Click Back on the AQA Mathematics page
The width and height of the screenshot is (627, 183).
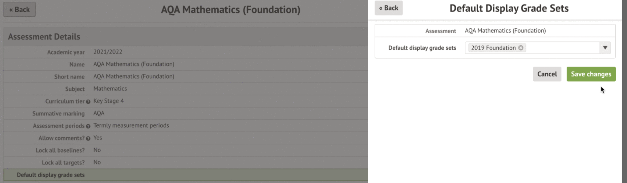(19, 10)
